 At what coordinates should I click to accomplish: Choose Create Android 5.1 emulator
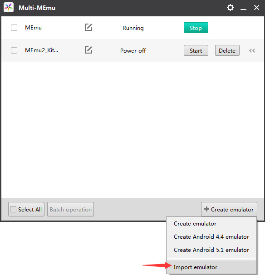pyautogui.click(x=211, y=250)
